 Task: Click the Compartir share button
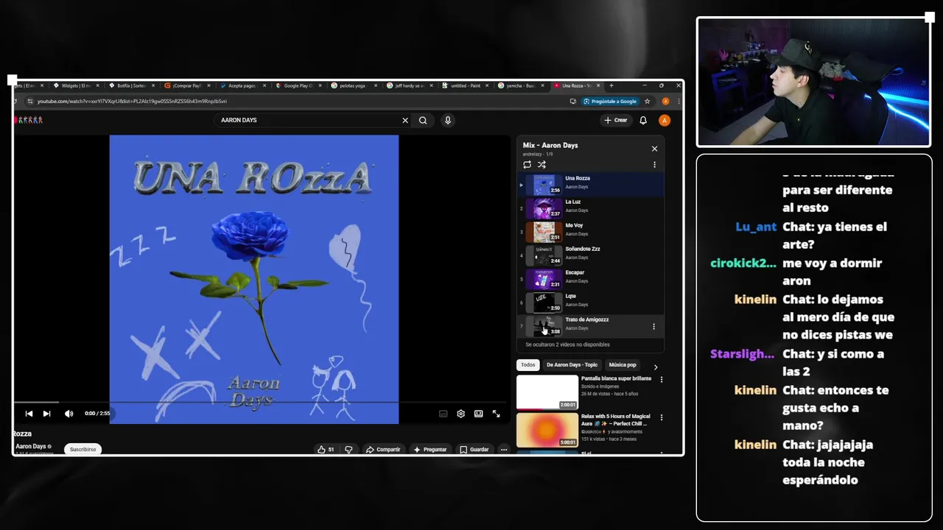[383, 449]
